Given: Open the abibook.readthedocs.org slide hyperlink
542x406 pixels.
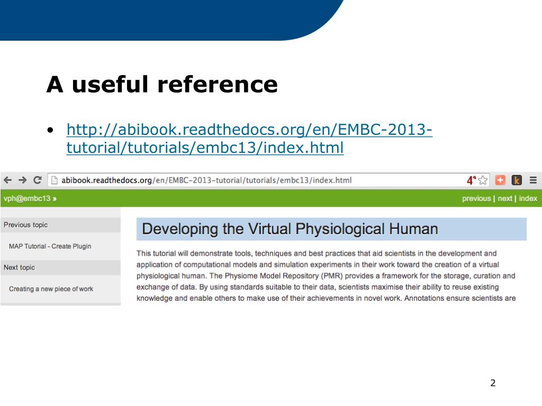Looking at the screenshot, I should (249, 139).
